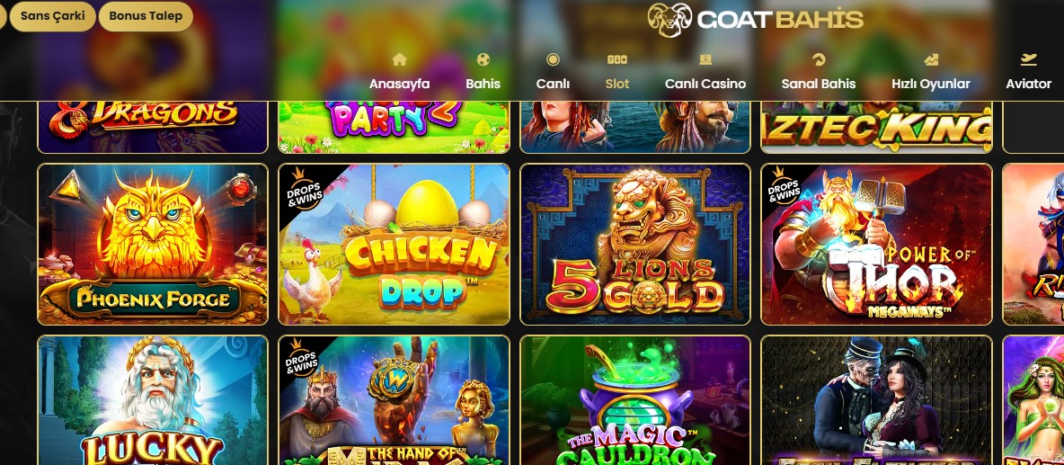Launch The Hand of Midas game
1064x465 pixels.
[394, 400]
